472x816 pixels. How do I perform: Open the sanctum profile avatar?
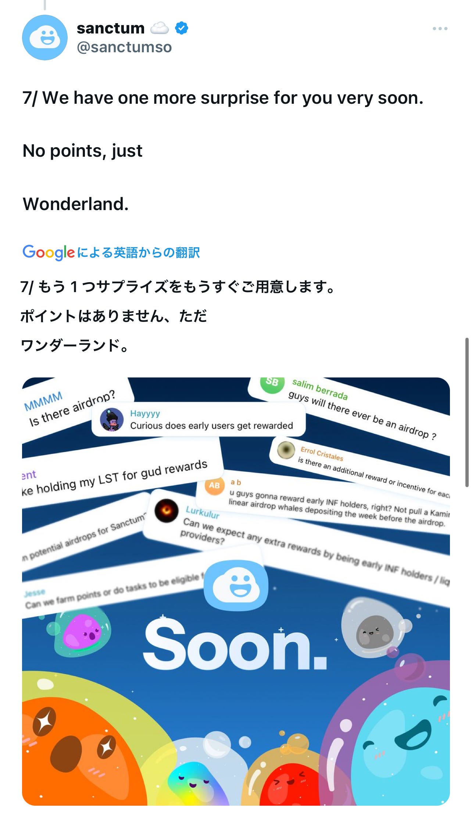pos(45,38)
